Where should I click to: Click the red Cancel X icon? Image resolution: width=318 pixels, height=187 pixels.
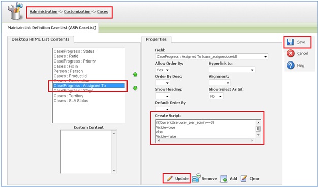click(291, 53)
